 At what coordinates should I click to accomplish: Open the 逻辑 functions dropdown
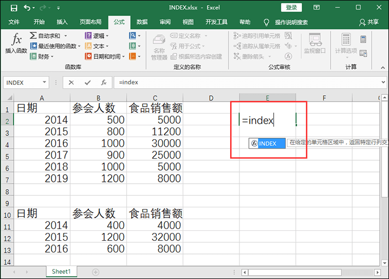click(97, 35)
